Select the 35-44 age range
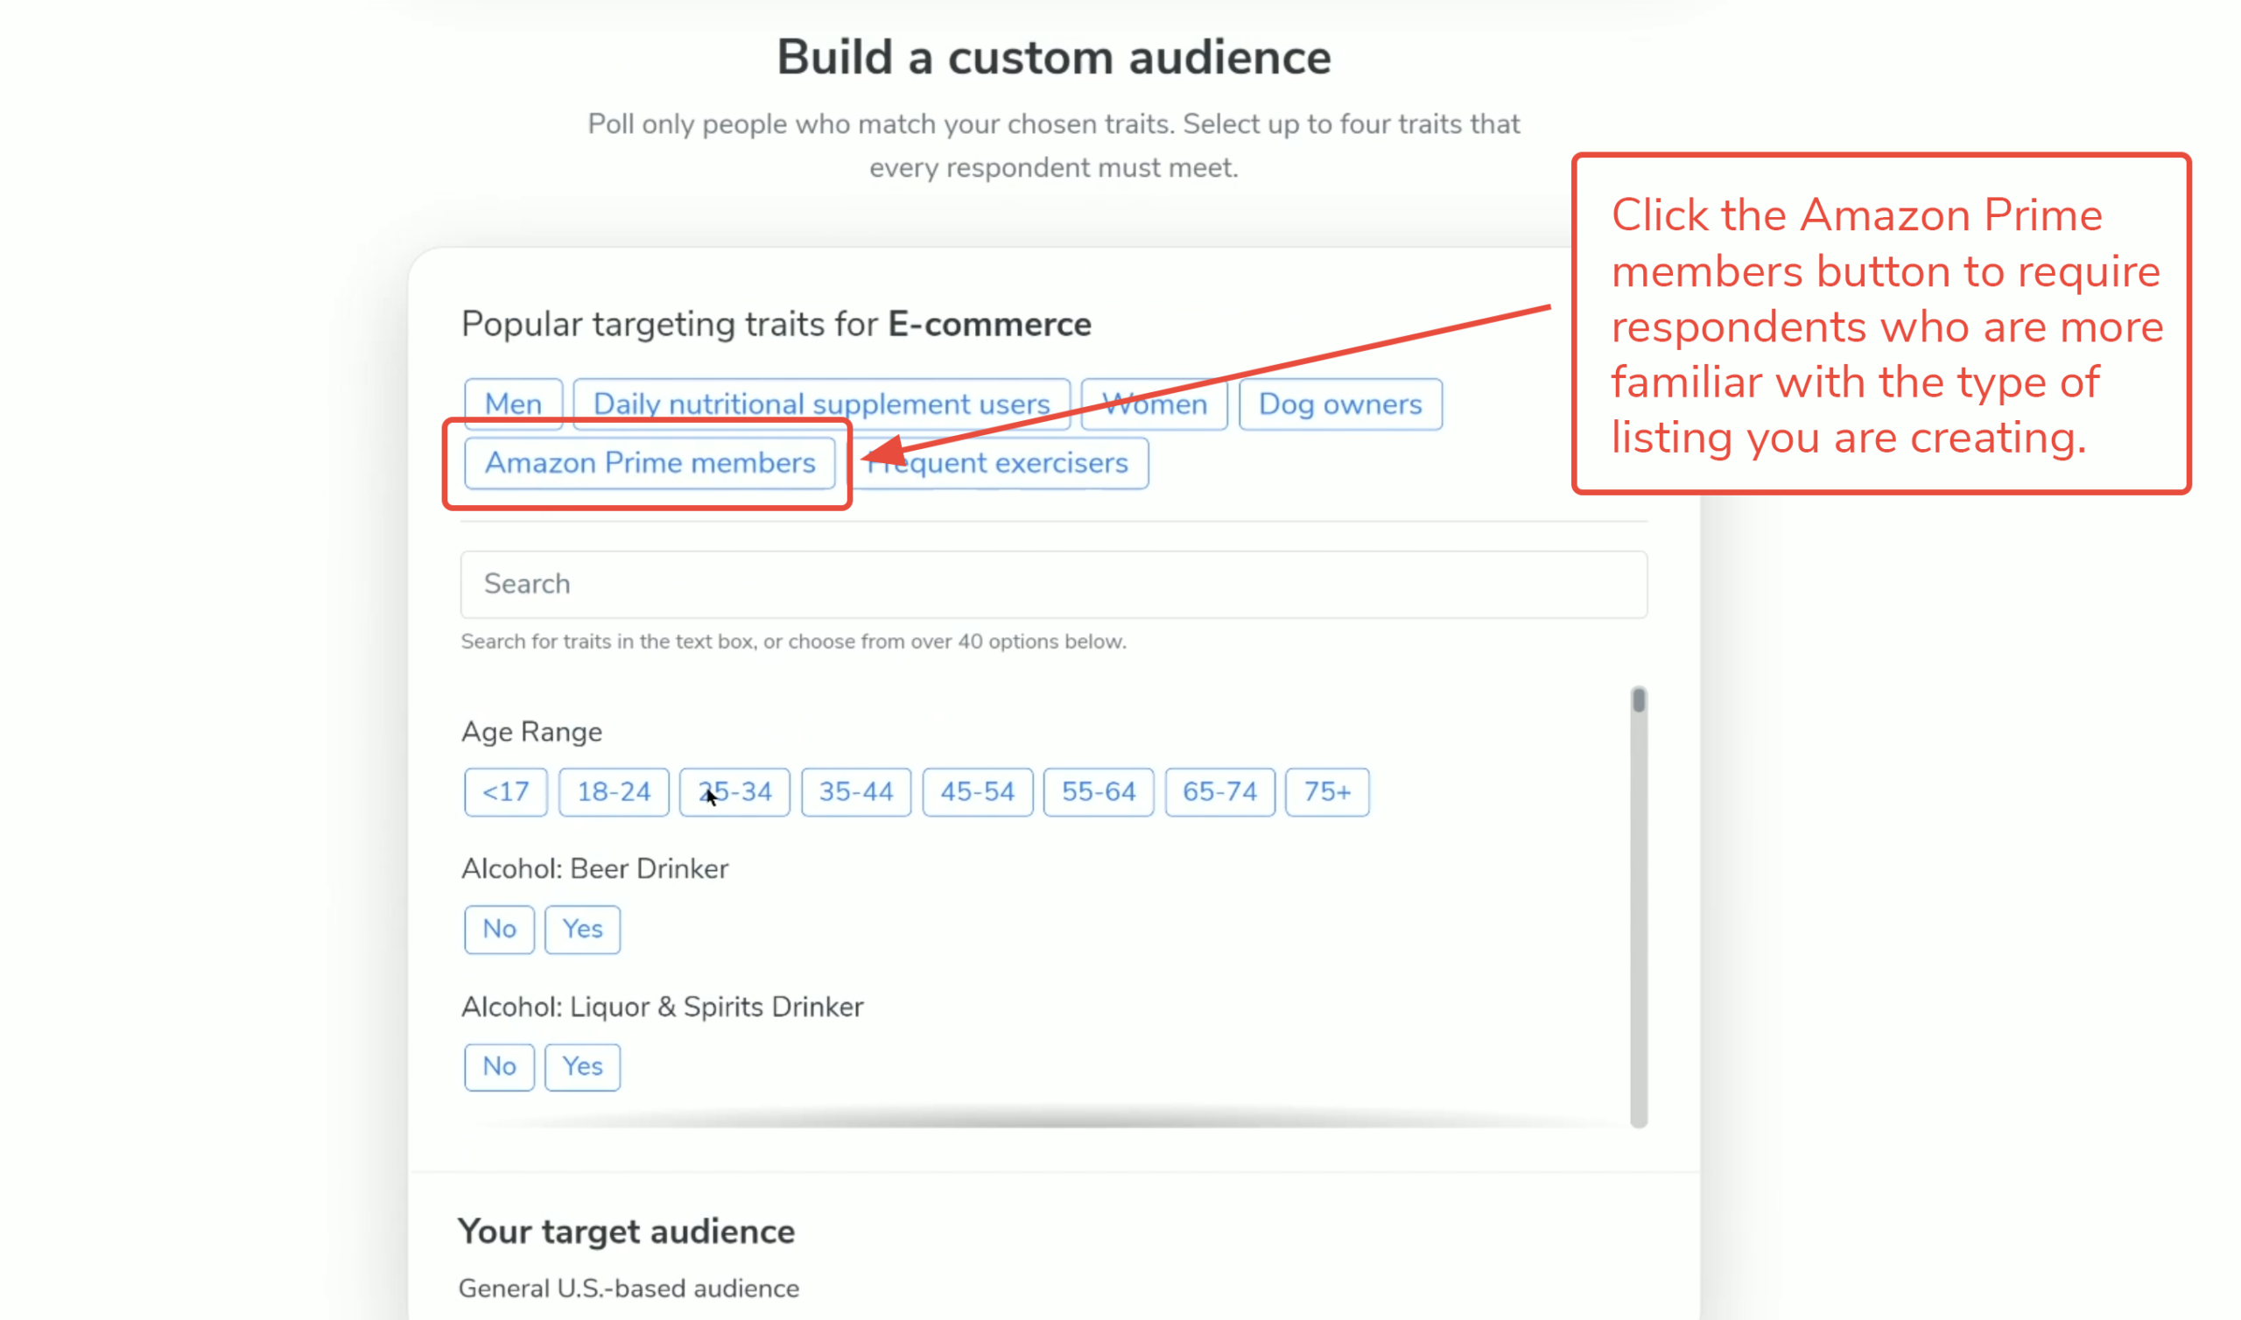This screenshot has width=2241, height=1320. [x=855, y=790]
